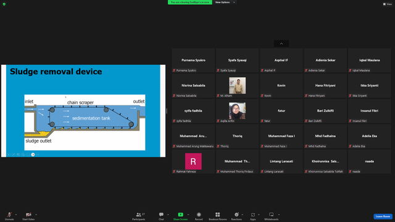Expand audio options caret next to Unmute

[x=16, y=215]
